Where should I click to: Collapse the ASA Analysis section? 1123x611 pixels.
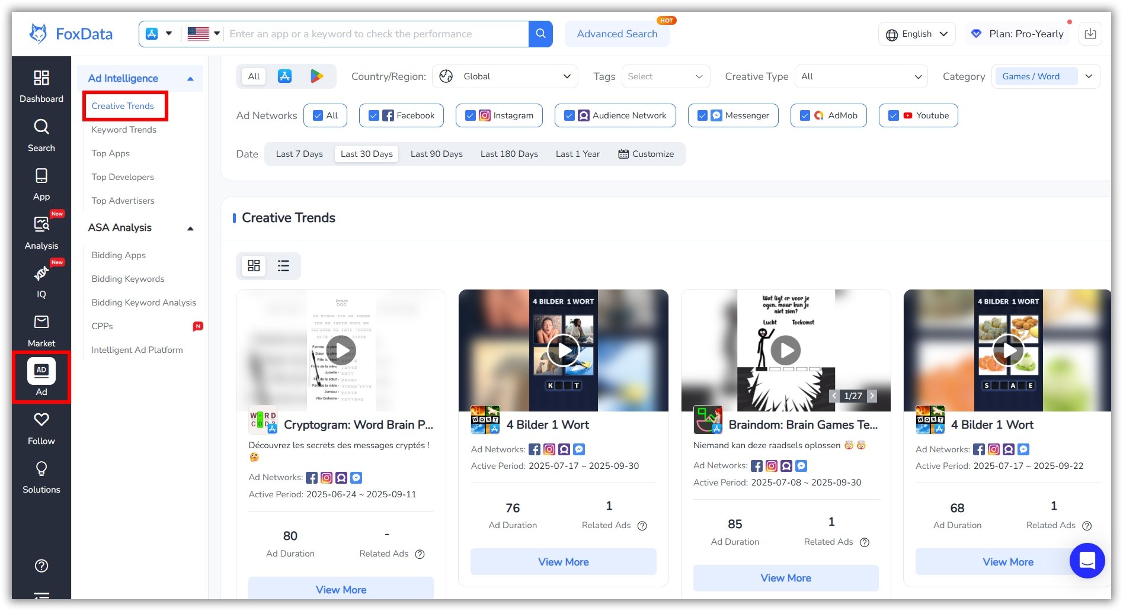(x=190, y=228)
